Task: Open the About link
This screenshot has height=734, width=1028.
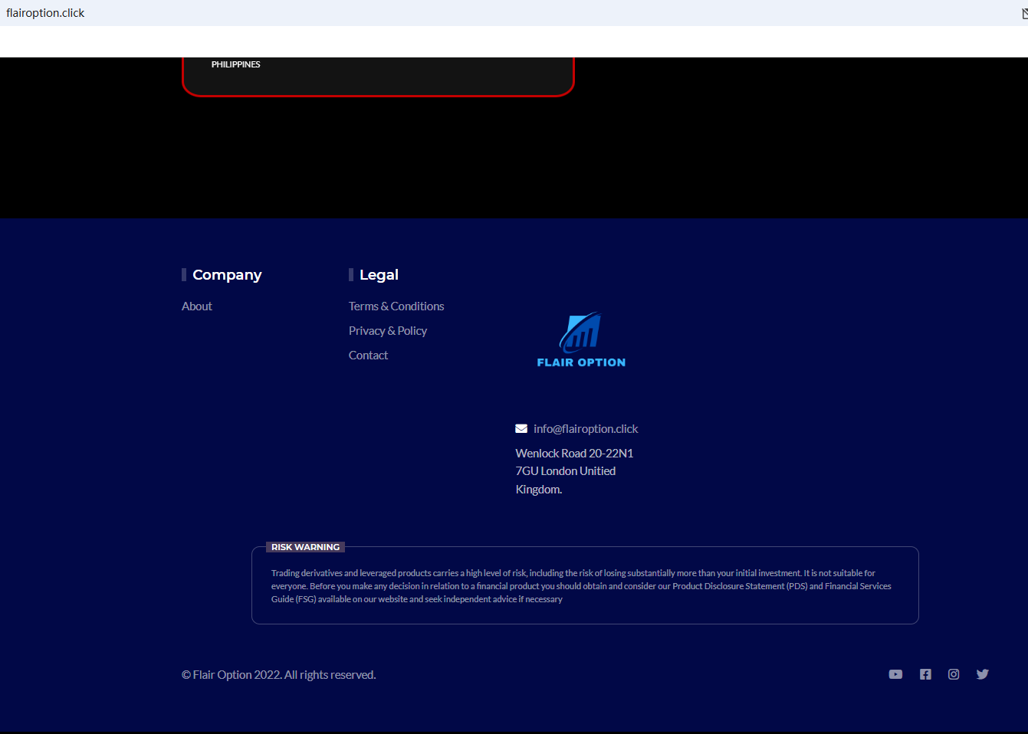Action: (197, 306)
